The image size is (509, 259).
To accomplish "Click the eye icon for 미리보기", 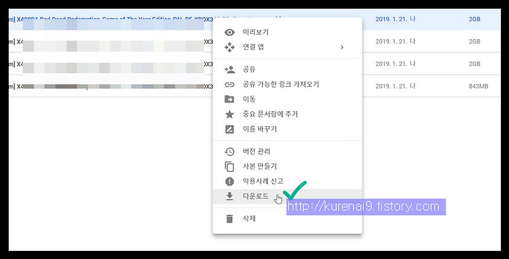I will (x=229, y=33).
